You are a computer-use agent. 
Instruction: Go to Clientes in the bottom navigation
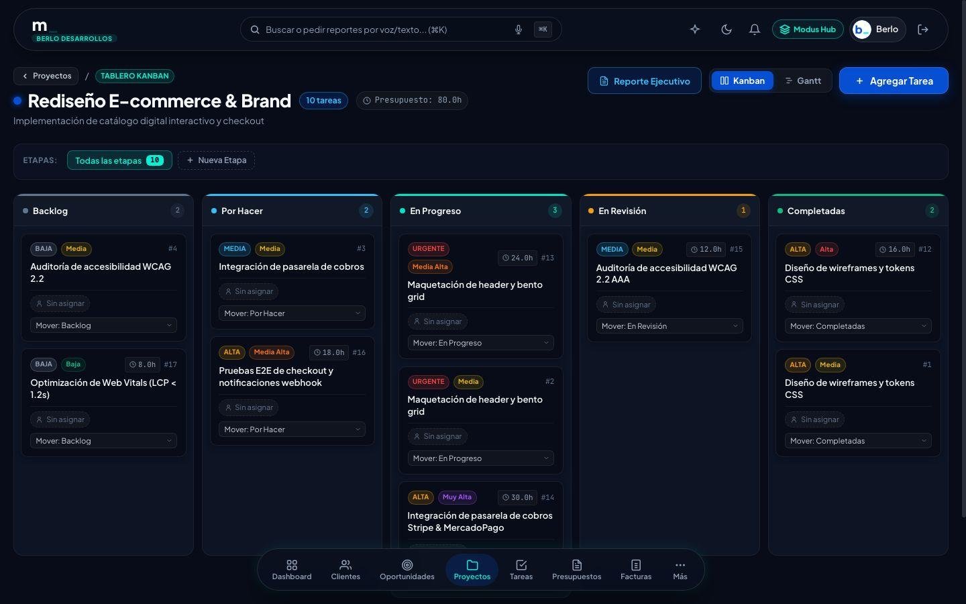[x=345, y=570]
